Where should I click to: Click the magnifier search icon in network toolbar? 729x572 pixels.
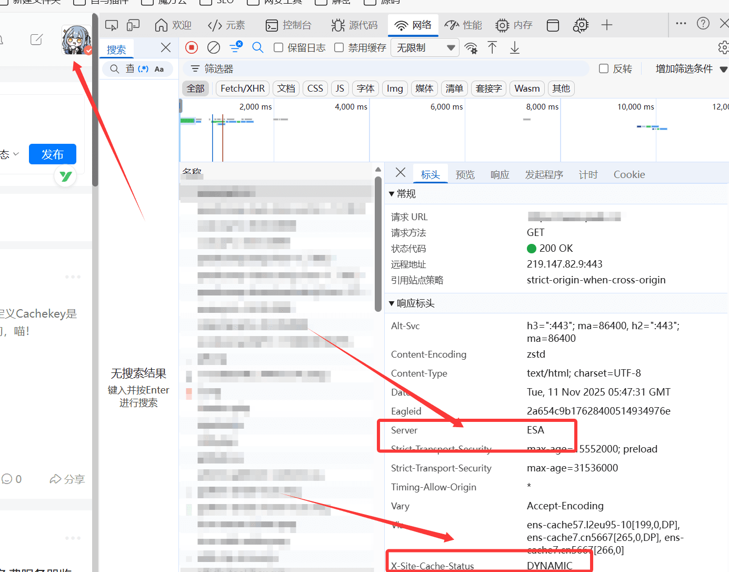tap(258, 48)
